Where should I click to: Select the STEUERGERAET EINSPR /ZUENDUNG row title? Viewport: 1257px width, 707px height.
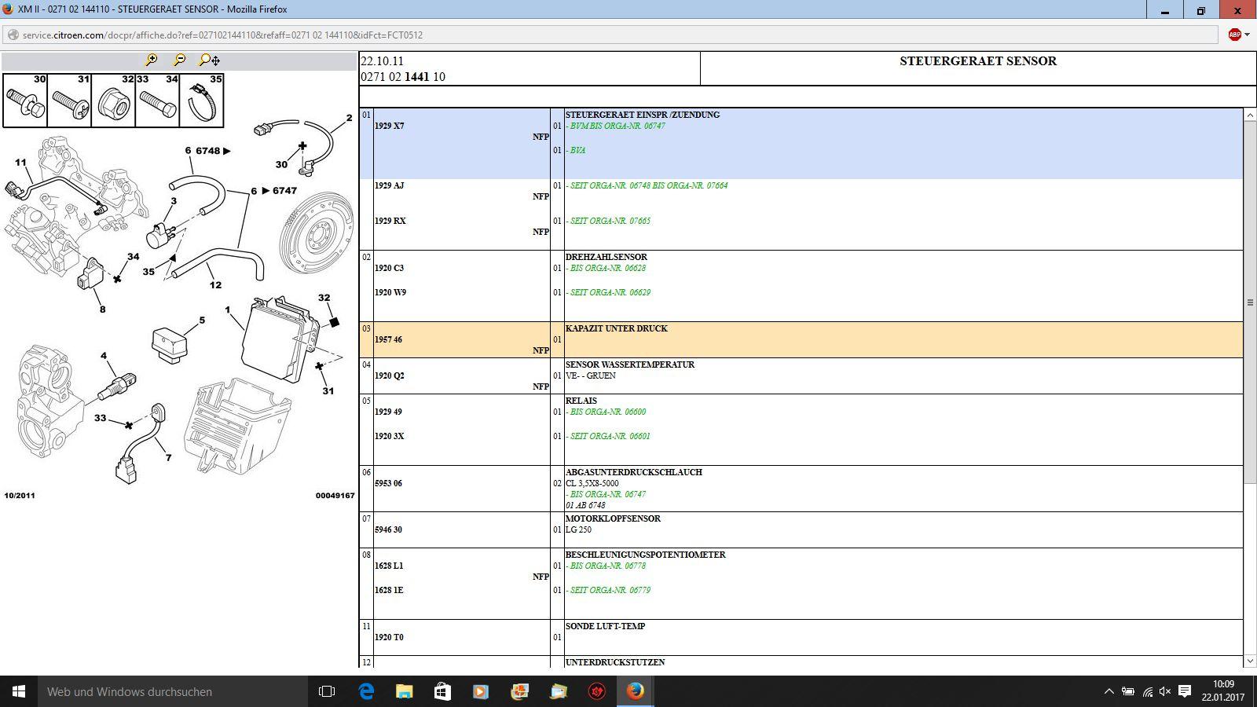[x=643, y=115]
